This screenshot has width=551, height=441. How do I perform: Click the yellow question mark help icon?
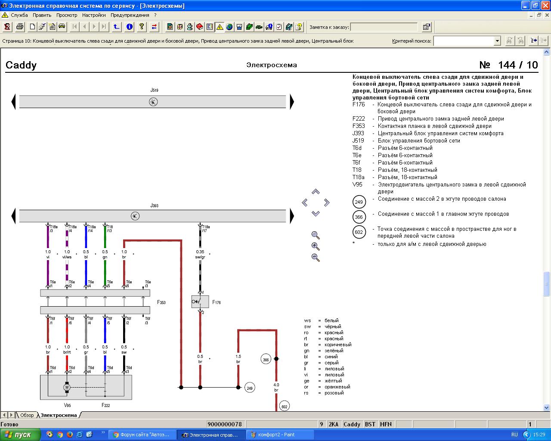point(141,27)
